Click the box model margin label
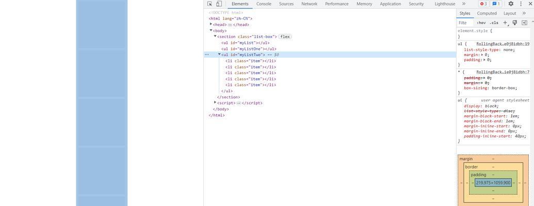 pos(466,159)
